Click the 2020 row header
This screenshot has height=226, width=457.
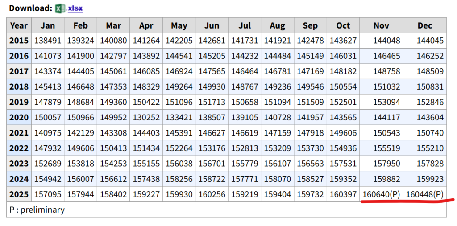click(x=19, y=117)
